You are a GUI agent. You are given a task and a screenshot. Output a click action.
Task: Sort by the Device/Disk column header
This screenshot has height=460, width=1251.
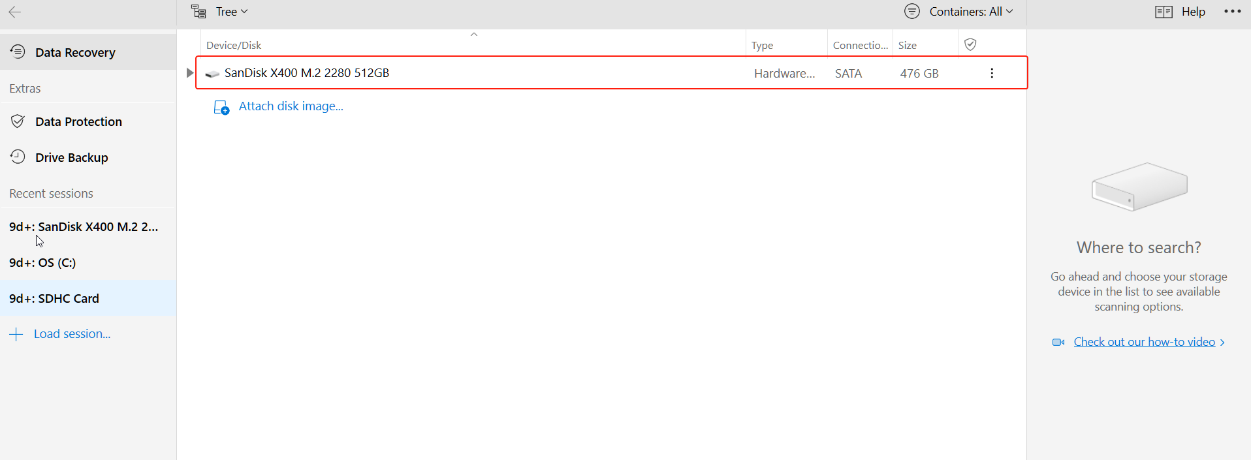(234, 45)
